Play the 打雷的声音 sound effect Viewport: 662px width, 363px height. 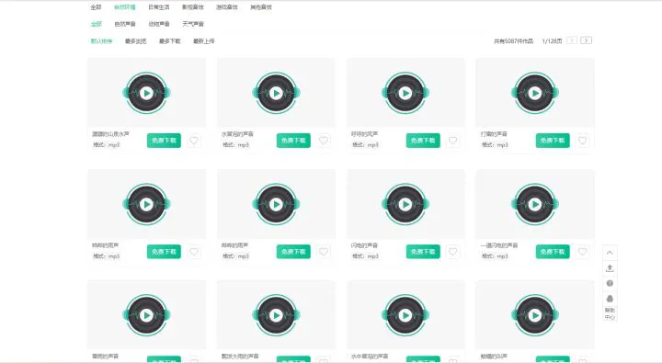click(x=535, y=93)
